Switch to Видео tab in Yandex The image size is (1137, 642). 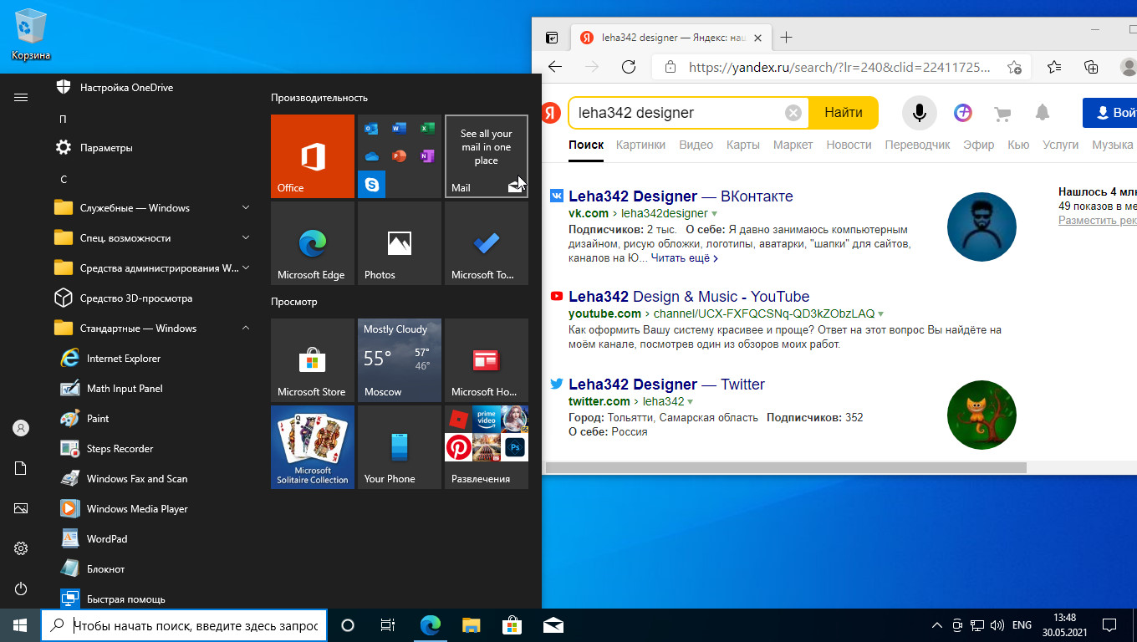696,145
